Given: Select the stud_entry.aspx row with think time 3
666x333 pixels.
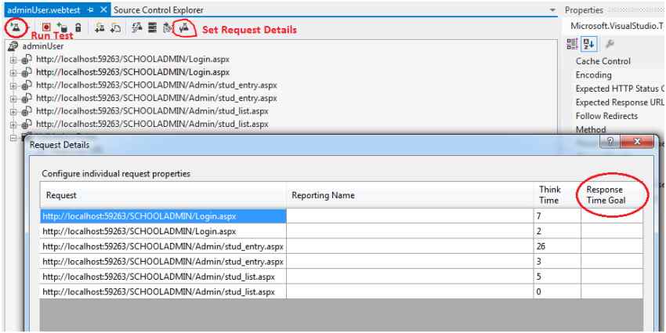Looking at the screenshot, I should (x=164, y=262).
